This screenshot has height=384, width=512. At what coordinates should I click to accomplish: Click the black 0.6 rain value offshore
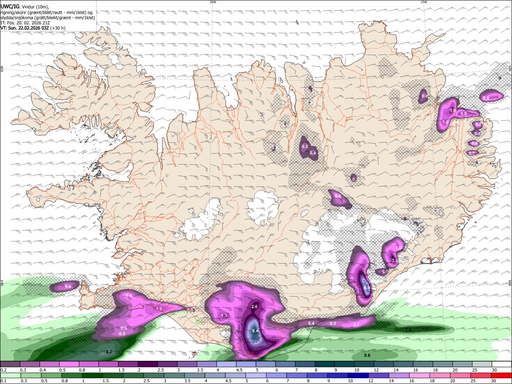[367, 355]
